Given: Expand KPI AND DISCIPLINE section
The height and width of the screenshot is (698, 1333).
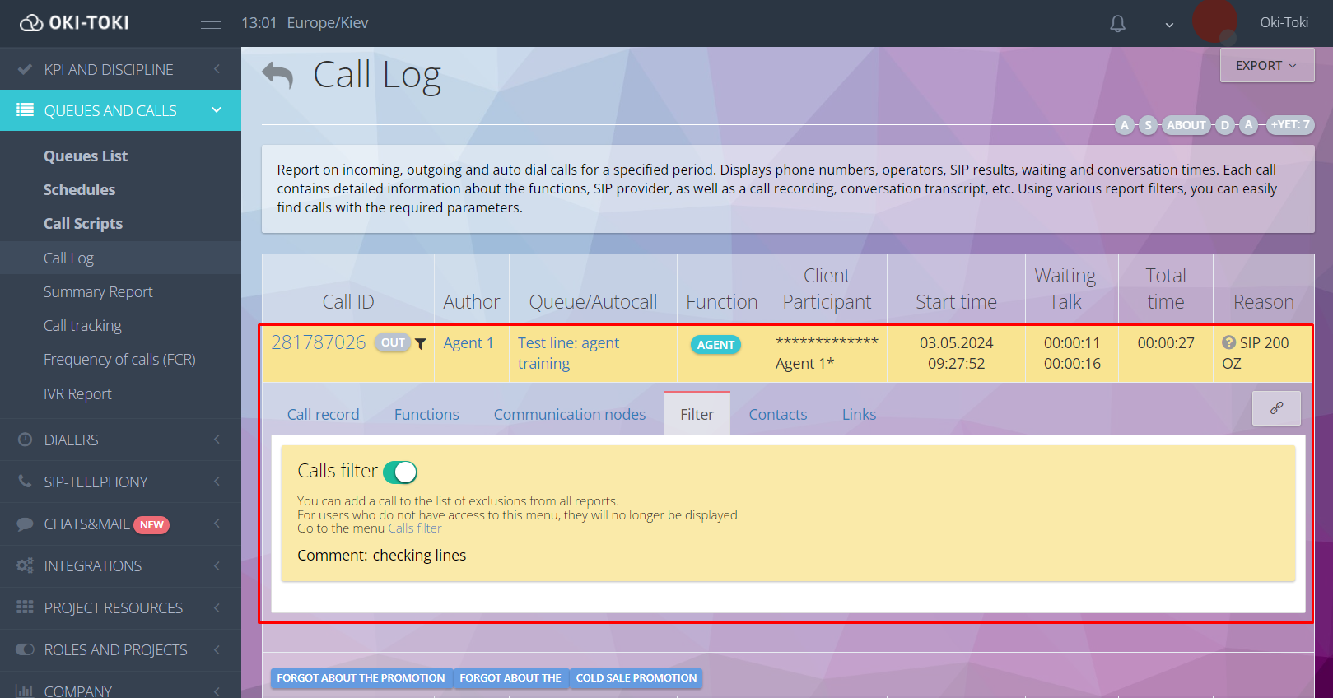Looking at the screenshot, I should click(x=120, y=69).
